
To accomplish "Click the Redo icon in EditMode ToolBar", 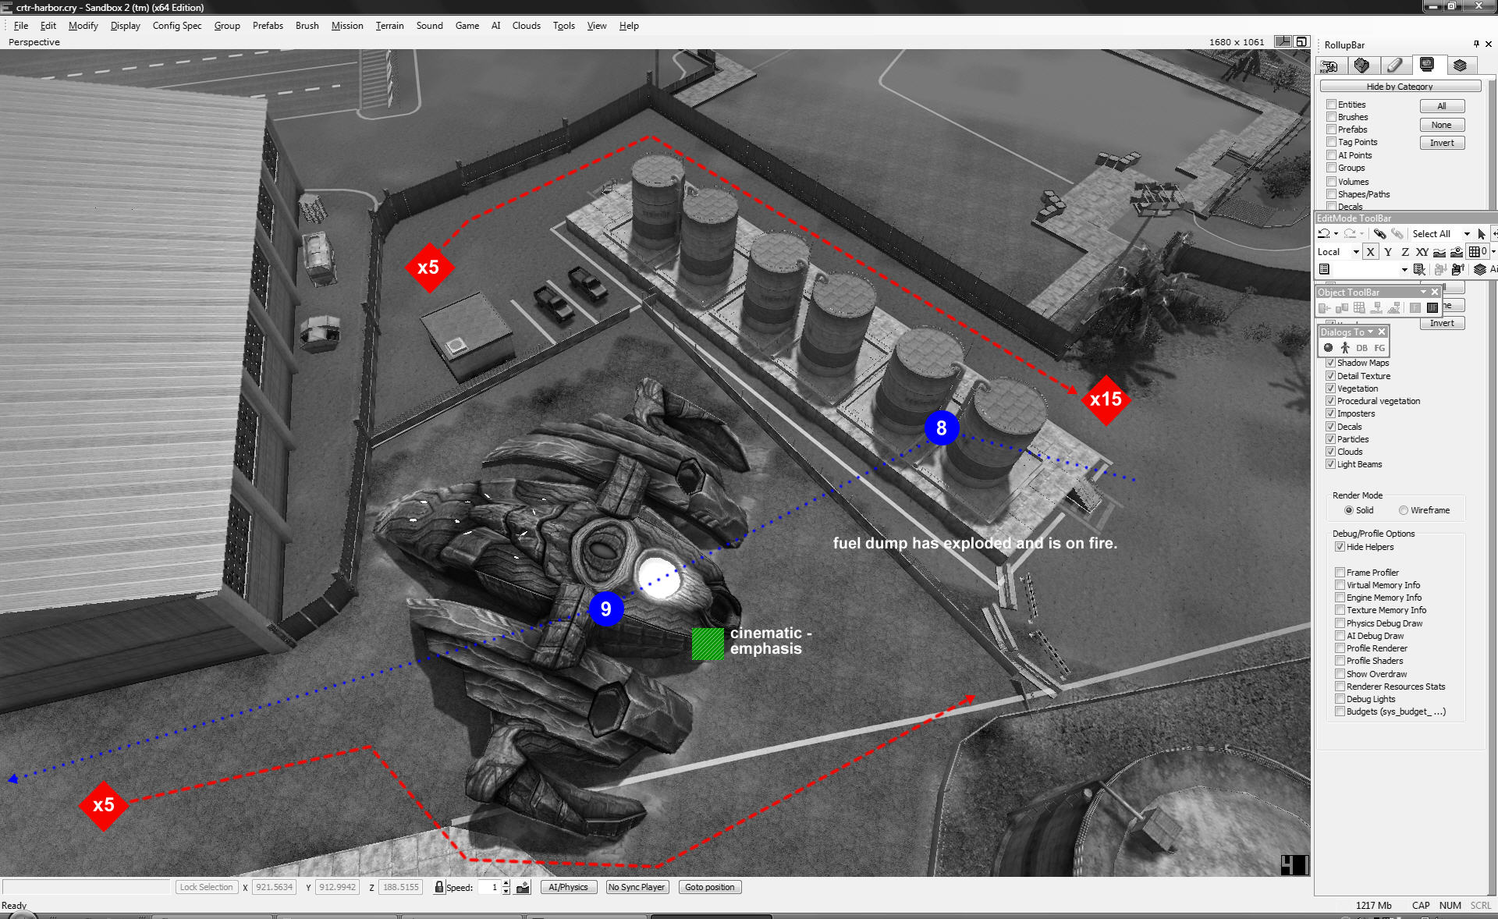I will [1350, 233].
